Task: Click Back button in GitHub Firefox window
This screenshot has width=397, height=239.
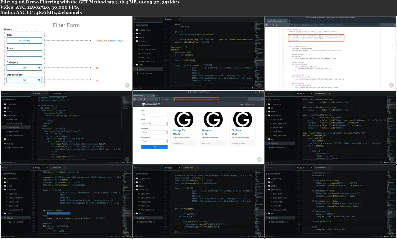Action: click(267, 24)
